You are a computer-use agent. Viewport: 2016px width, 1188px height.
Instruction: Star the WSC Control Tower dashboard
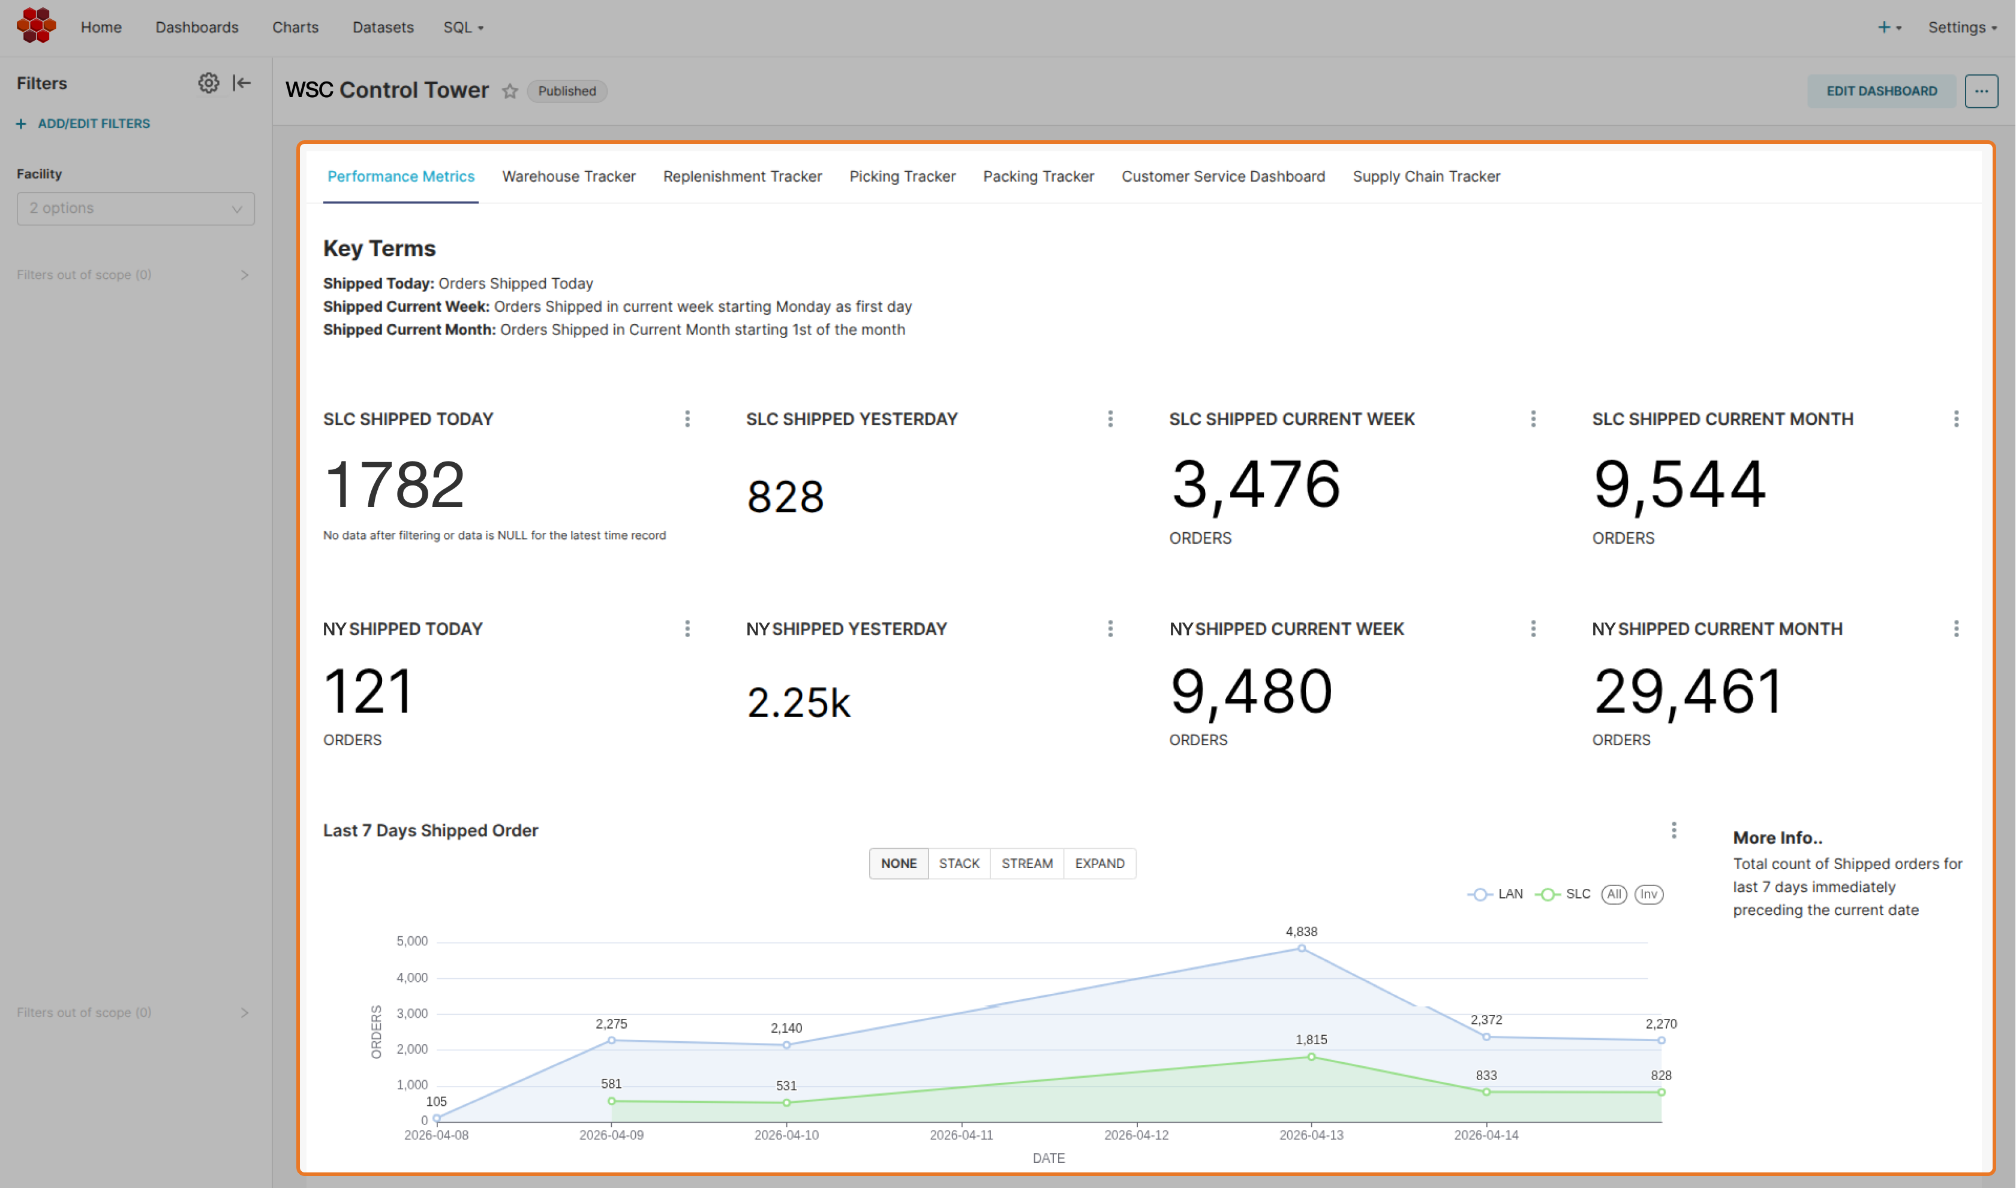tap(509, 91)
